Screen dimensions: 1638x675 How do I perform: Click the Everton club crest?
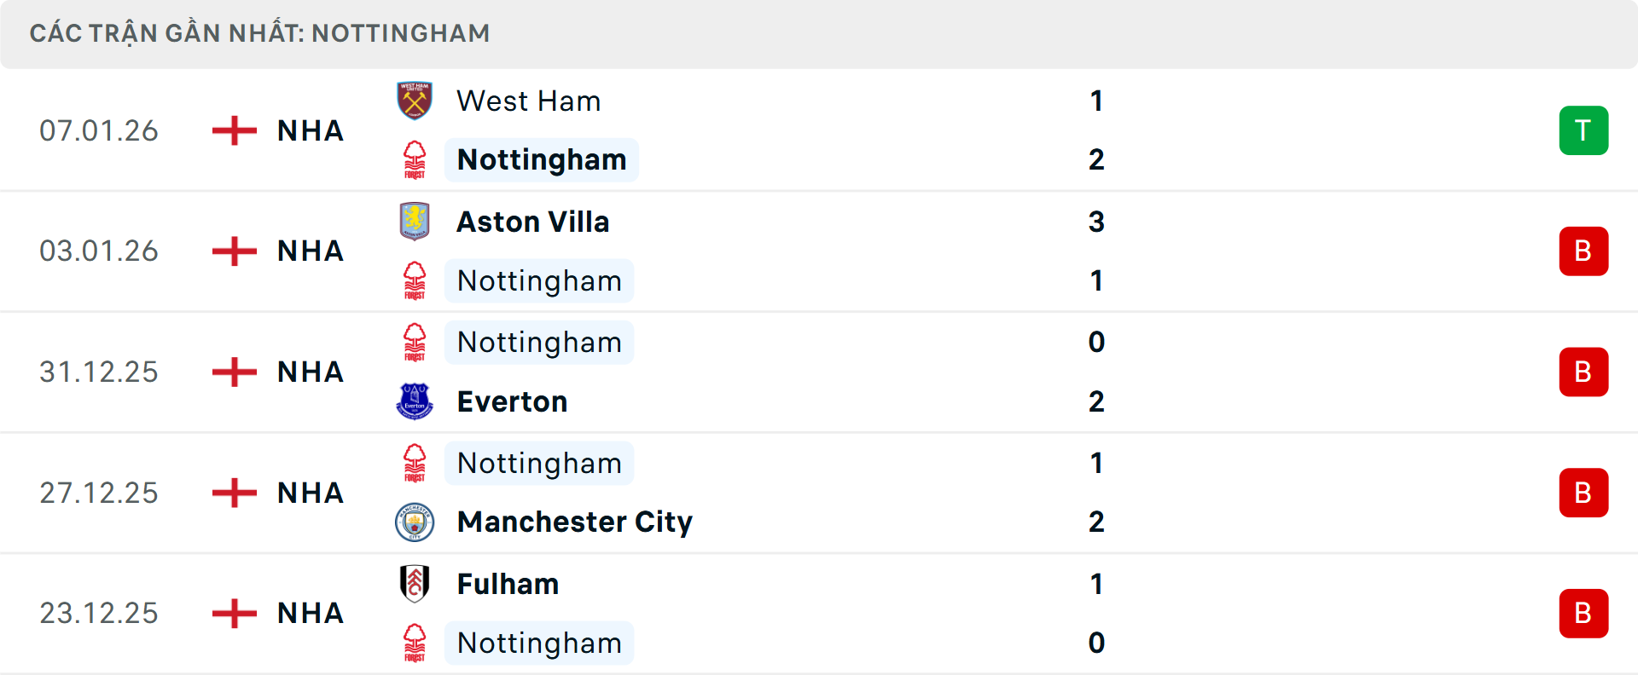[415, 401]
